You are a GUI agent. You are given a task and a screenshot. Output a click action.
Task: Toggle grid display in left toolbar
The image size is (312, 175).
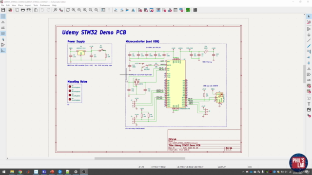[3, 17]
